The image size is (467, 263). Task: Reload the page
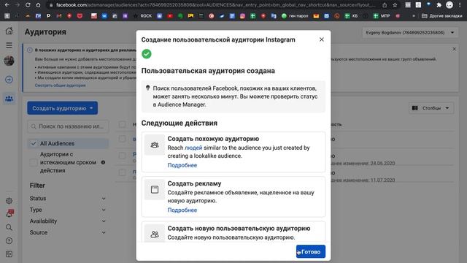pyautogui.click(x=28, y=5)
